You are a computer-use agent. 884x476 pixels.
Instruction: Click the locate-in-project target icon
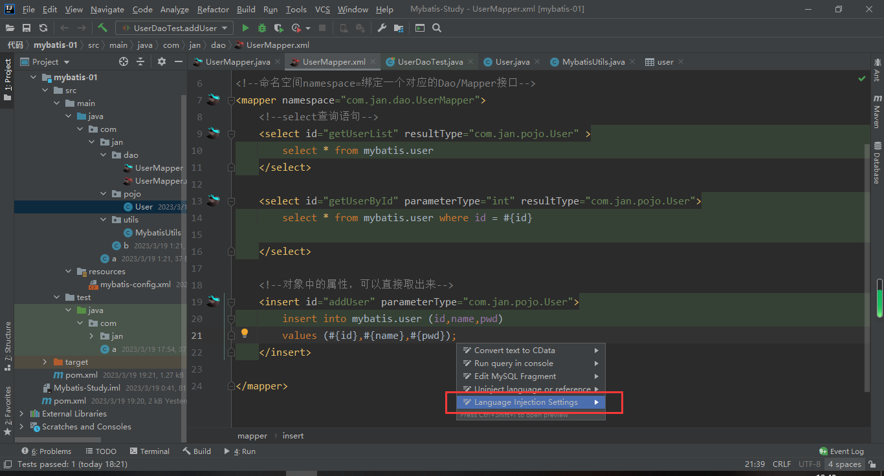[x=124, y=61]
